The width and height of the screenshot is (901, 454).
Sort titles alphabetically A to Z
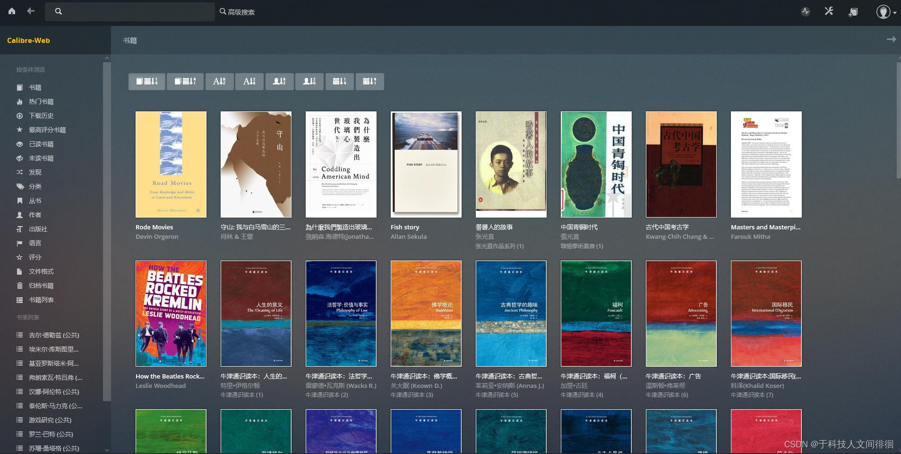pos(219,82)
